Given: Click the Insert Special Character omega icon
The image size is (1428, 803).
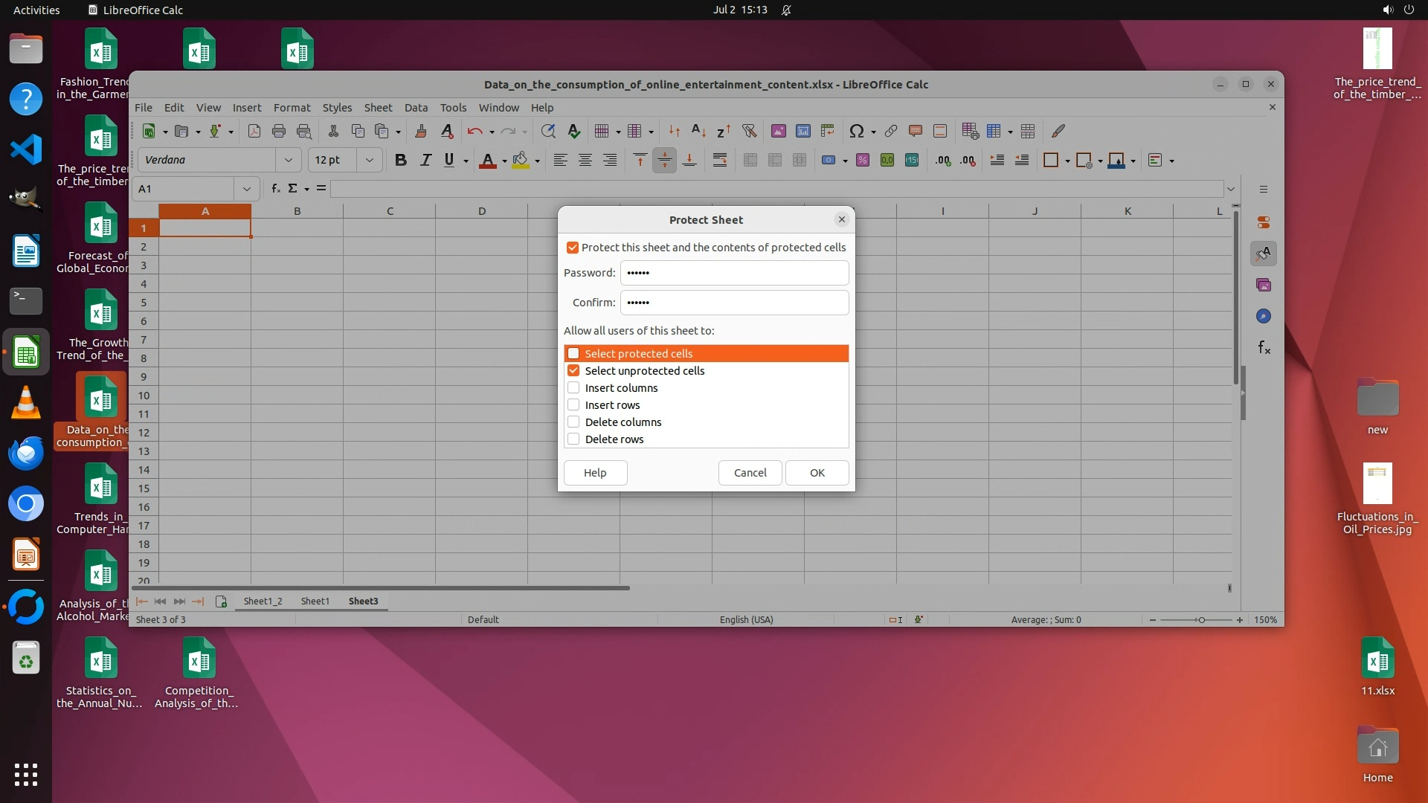Looking at the screenshot, I should [857, 131].
